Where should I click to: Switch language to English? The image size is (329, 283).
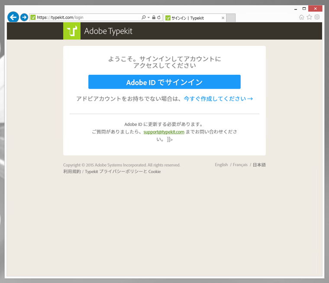221,165
